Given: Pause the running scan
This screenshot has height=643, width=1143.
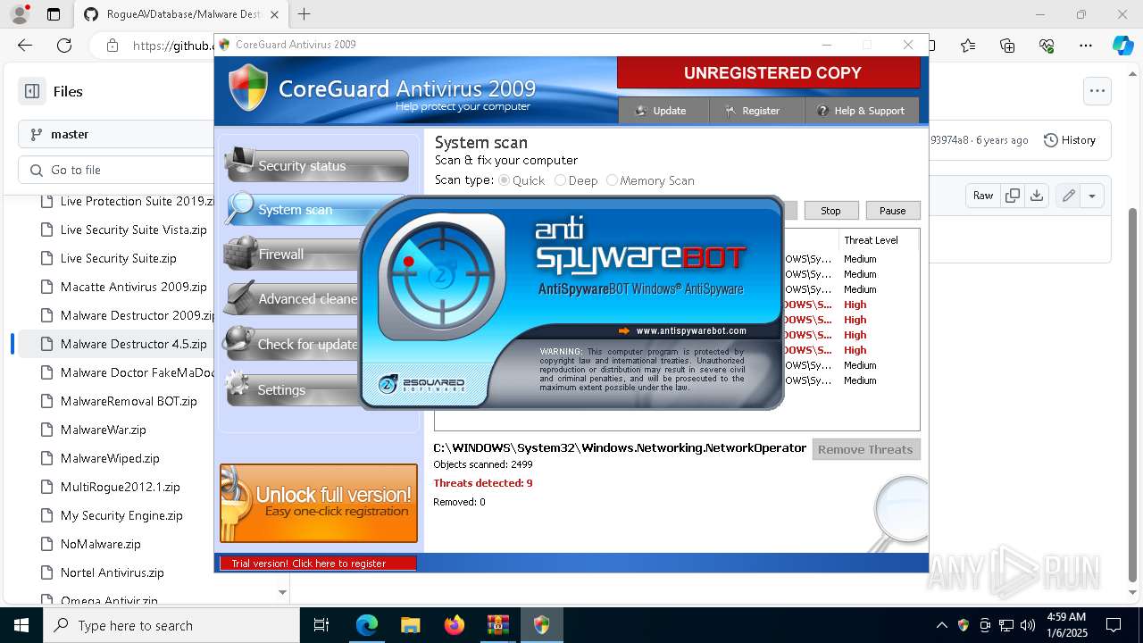Looking at the screenshot, I should tap(892, 211).
